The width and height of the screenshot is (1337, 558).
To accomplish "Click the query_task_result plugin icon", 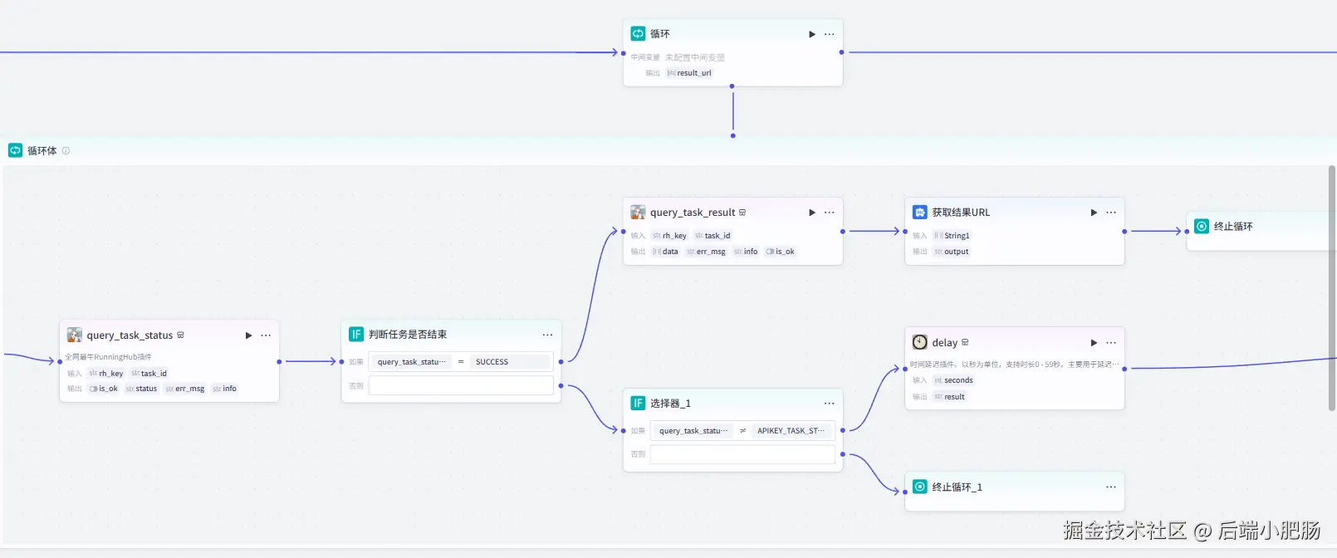I will tap(638, 212).
